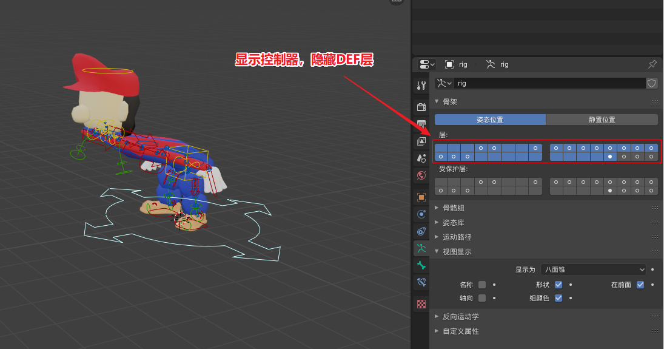Open the Physics properties tab
This screenshot has width=664, height=349.
421,214
